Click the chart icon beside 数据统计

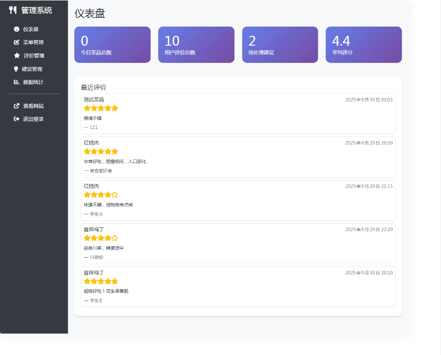coord(17,82)
